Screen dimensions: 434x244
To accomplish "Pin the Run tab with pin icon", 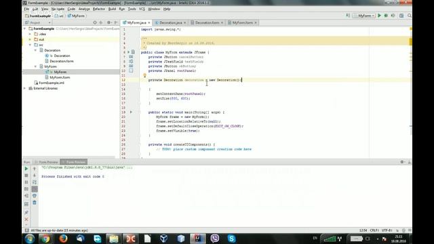I will [26, 212].
